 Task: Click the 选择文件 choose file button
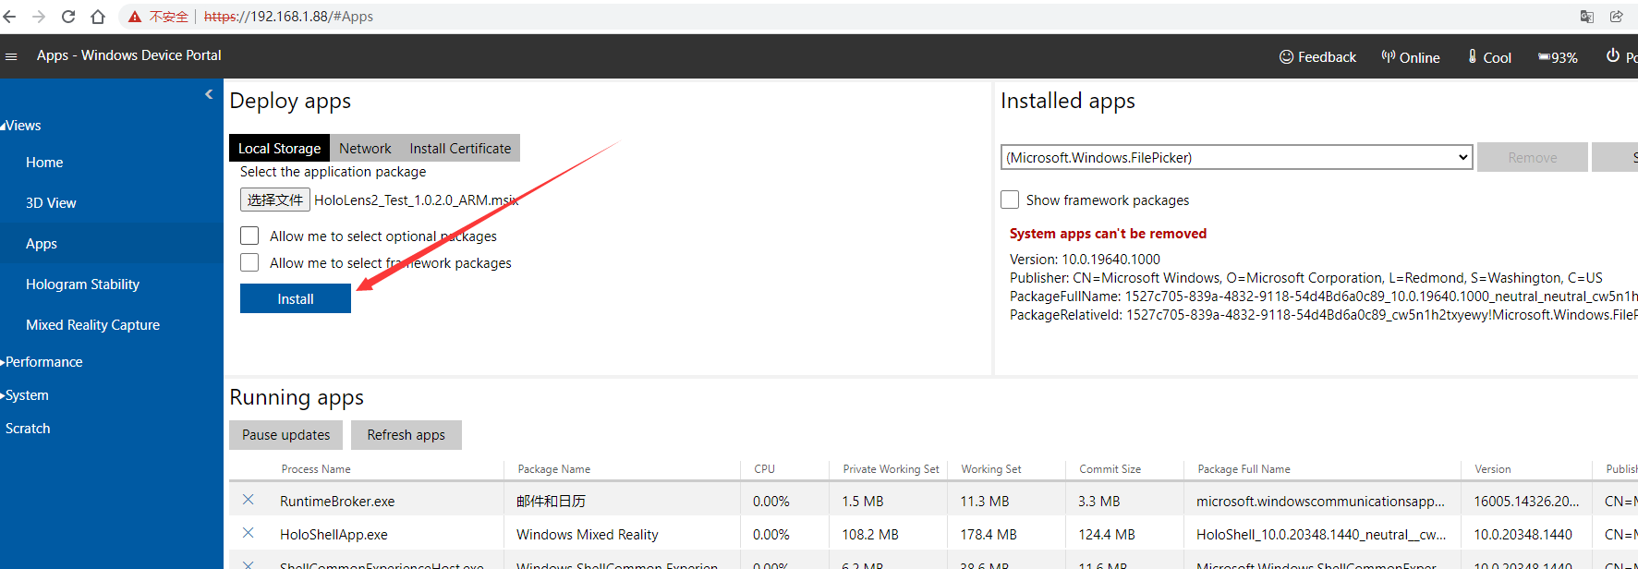(x=274, y=200)
